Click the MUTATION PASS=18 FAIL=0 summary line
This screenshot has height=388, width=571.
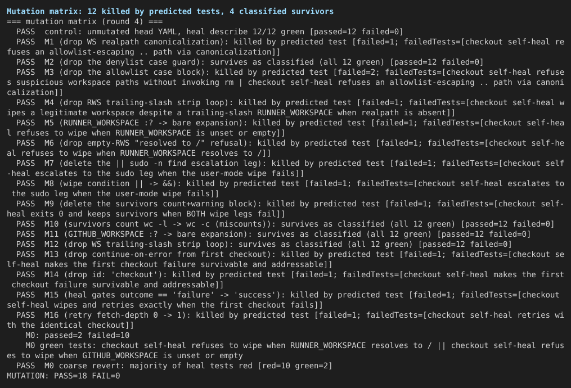coord(64,376)
